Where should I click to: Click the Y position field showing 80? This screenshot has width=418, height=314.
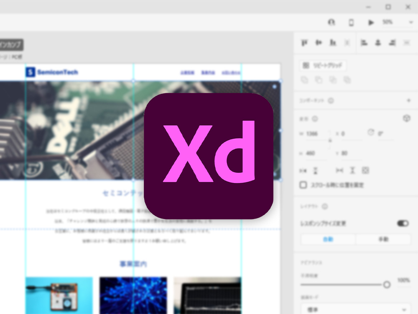351,153
